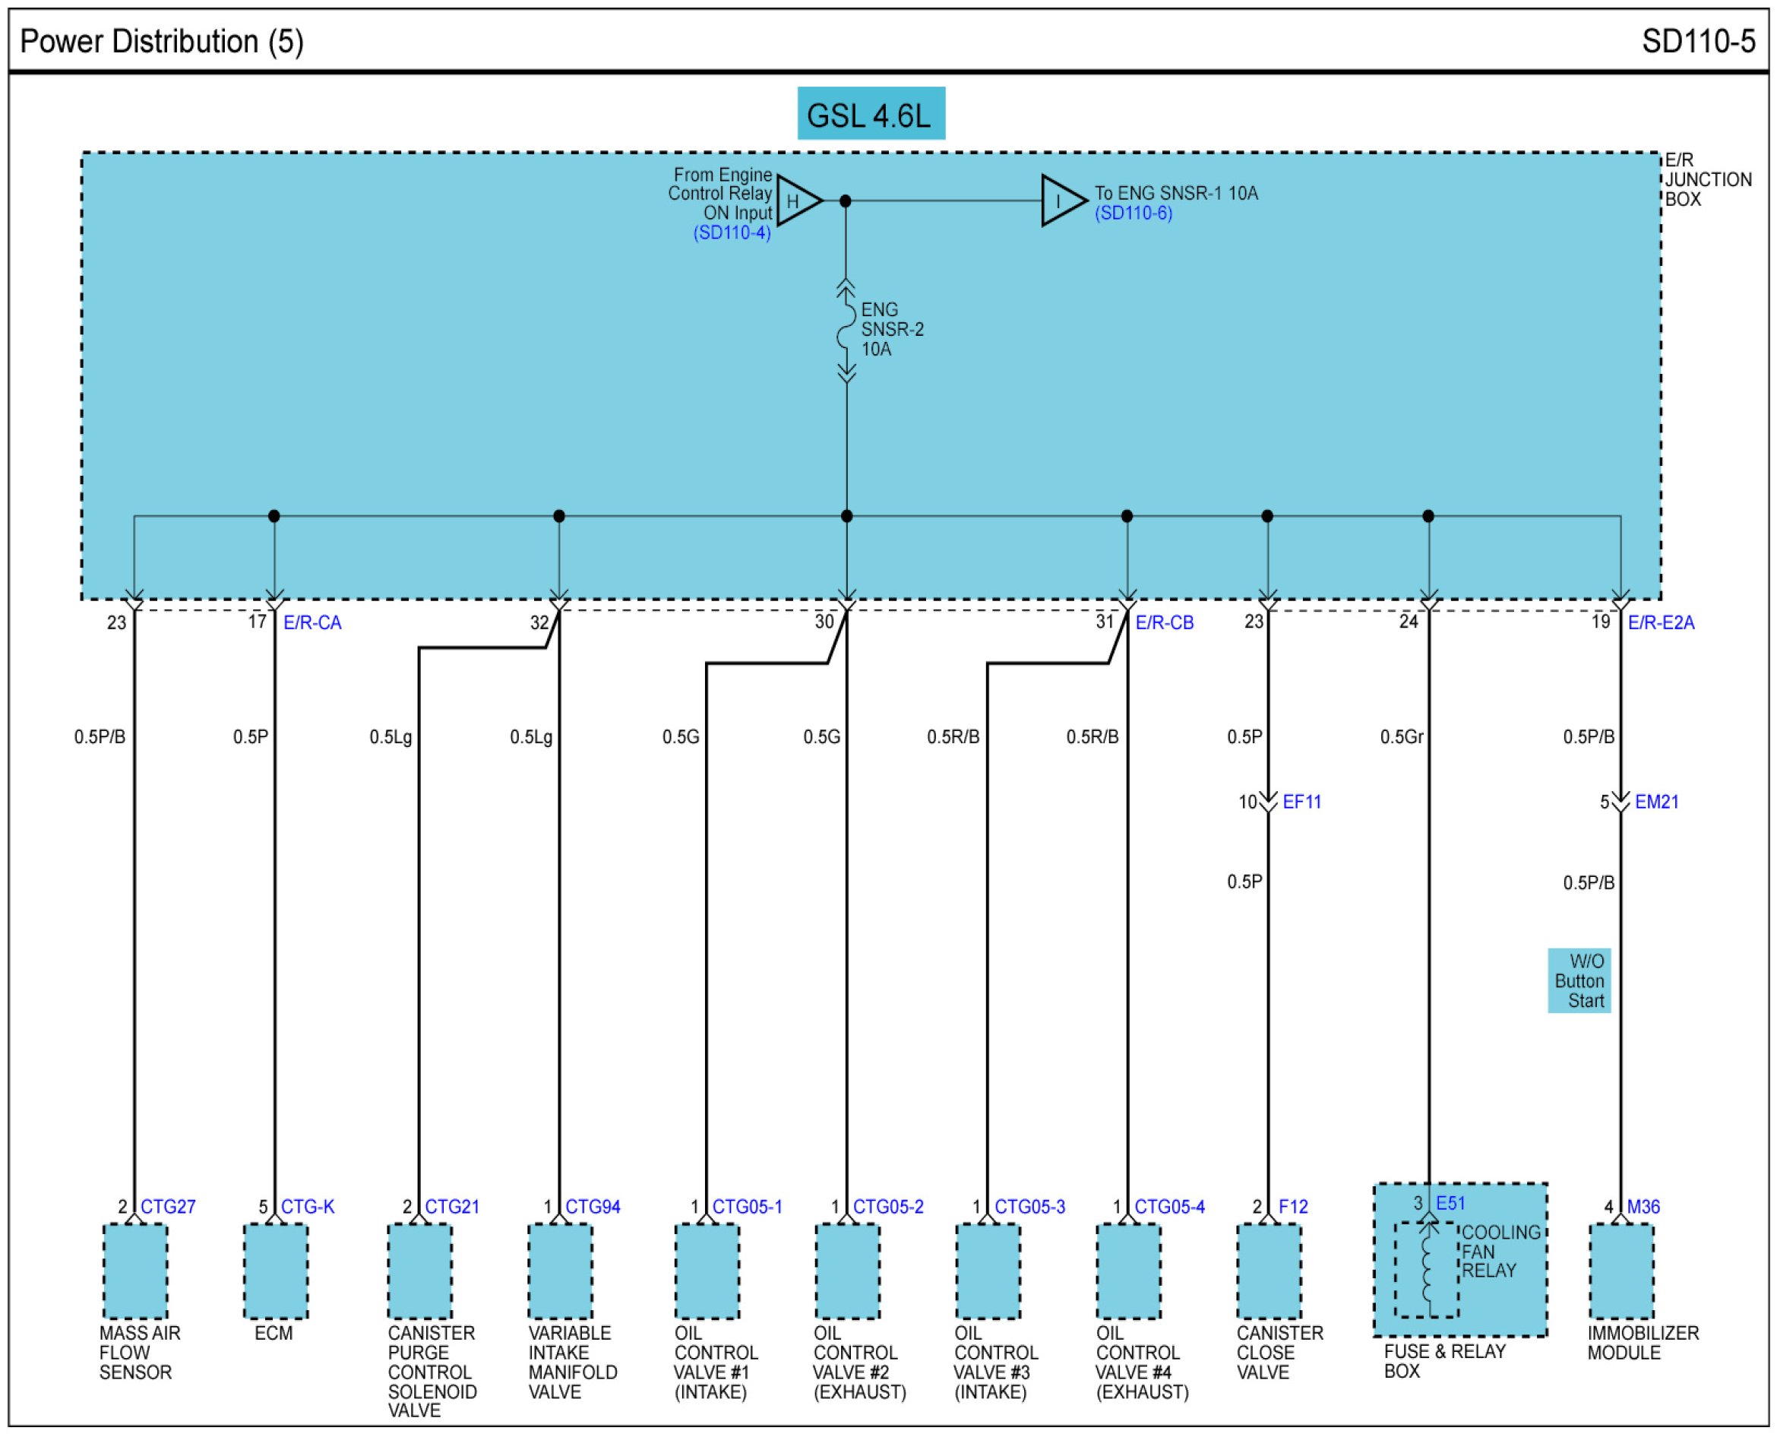Click the ENG SNSR-2 10A fuse symbol

point(846,331)
